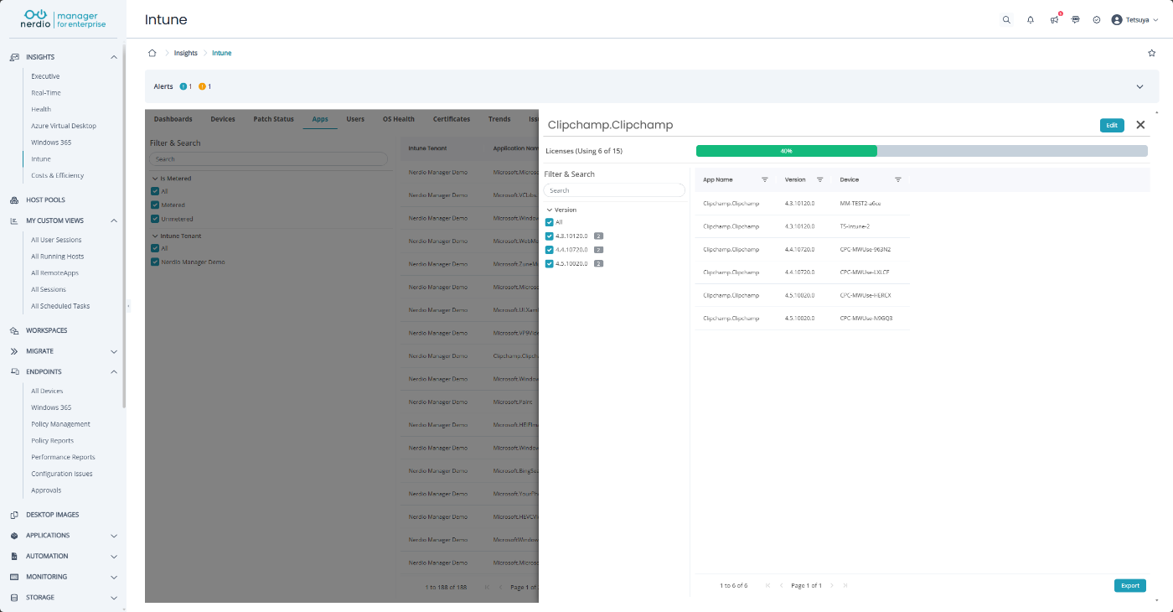The height and width of the screenshot is (612, 1173).
Task: Uncheck the Version All checkbox
Action: tap(550, 222)
